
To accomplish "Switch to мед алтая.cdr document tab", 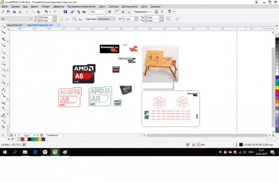I will click(14, 25).
